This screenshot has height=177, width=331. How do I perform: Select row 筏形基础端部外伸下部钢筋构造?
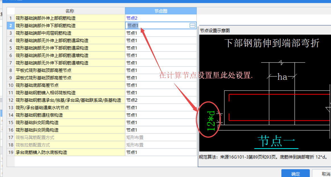[70, 26]
